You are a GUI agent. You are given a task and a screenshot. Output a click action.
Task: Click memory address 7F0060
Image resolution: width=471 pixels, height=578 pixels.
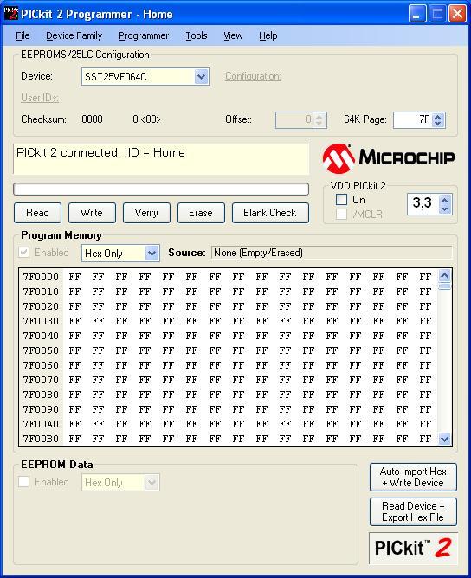[41, 365]
